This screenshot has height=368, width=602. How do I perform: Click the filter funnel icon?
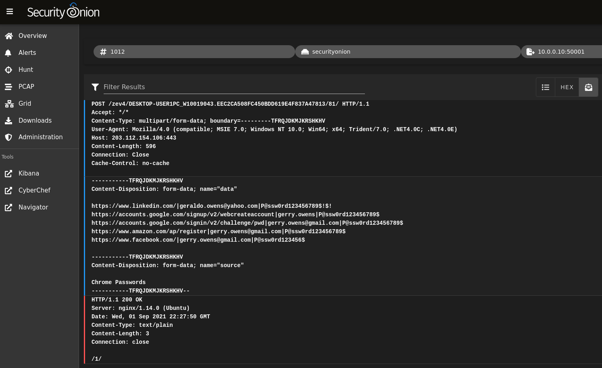tap(95, 87)
